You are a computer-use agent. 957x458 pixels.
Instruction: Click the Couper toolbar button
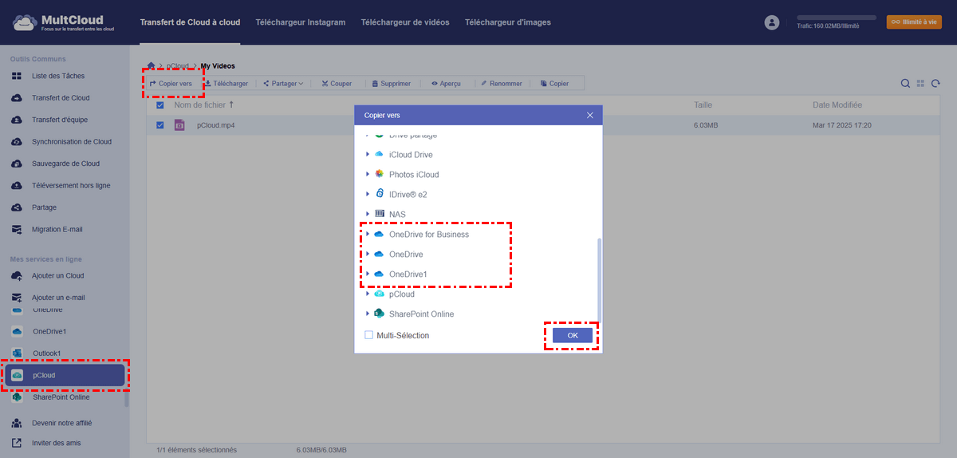pyautogui.click(x=336, y=84)
